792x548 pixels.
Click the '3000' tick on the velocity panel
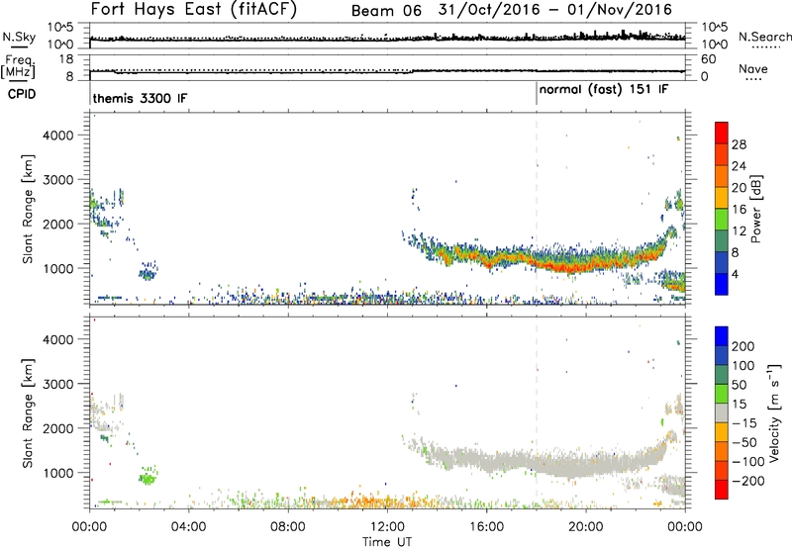pos(57,384)
